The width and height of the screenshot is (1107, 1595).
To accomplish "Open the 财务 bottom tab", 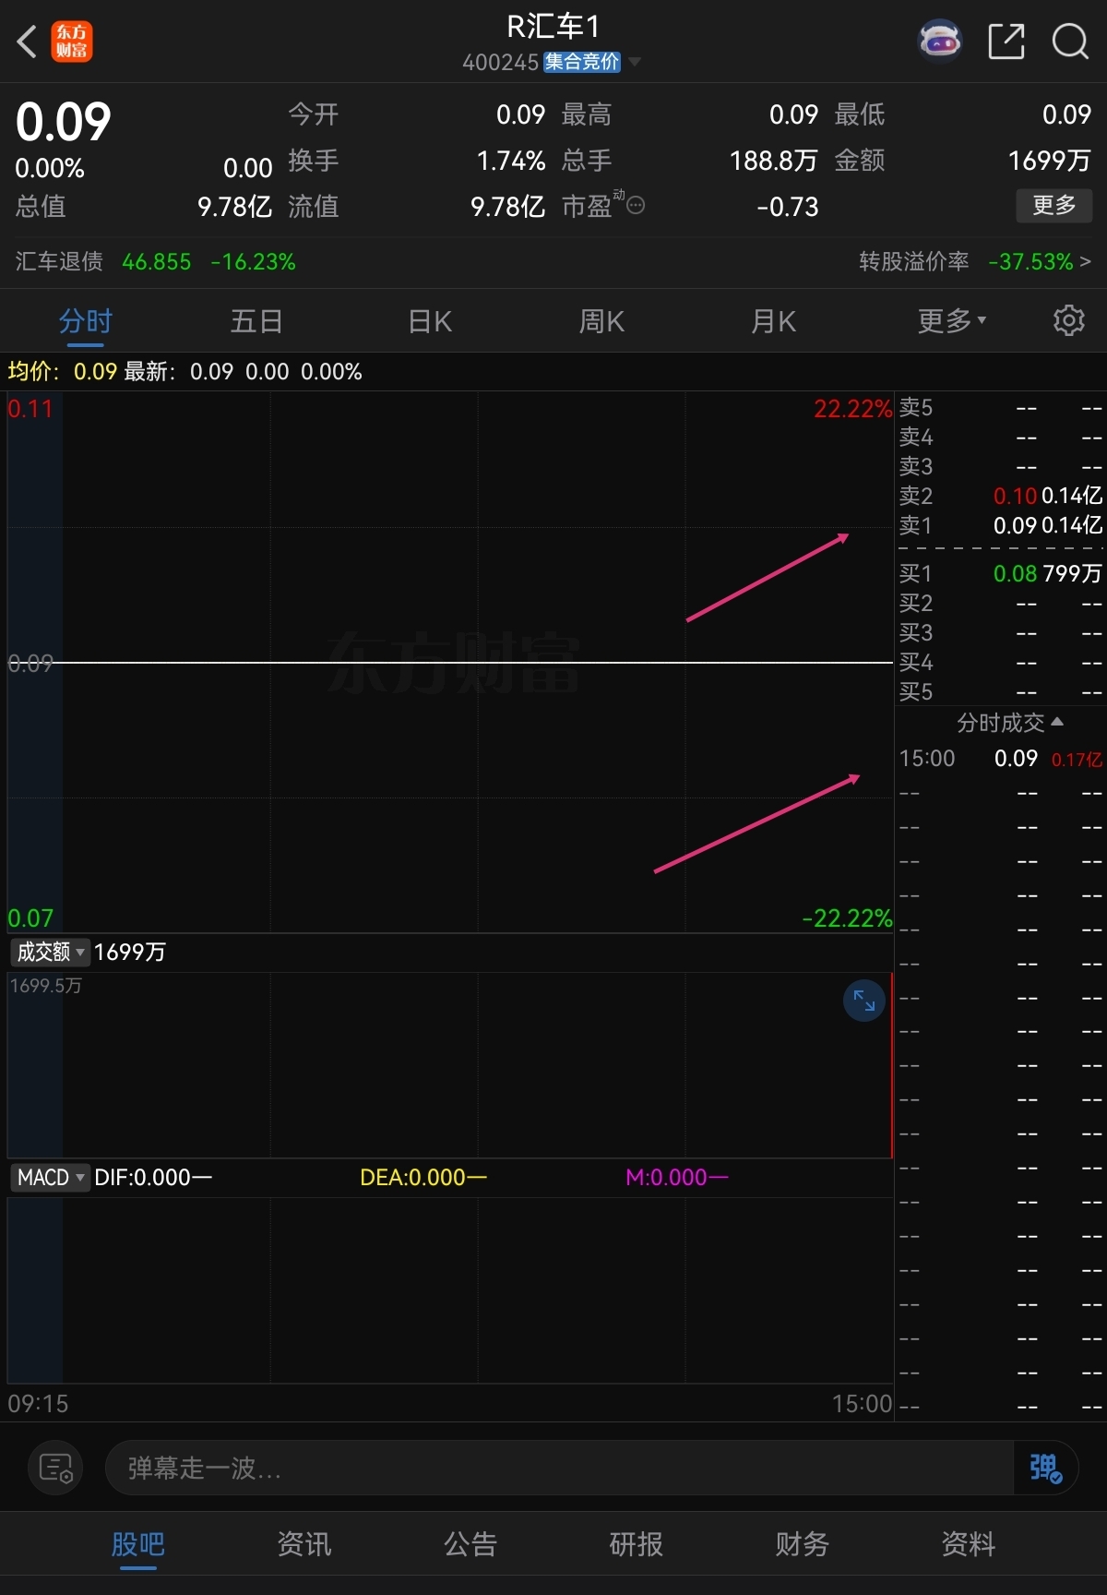I will [803, 1543].
